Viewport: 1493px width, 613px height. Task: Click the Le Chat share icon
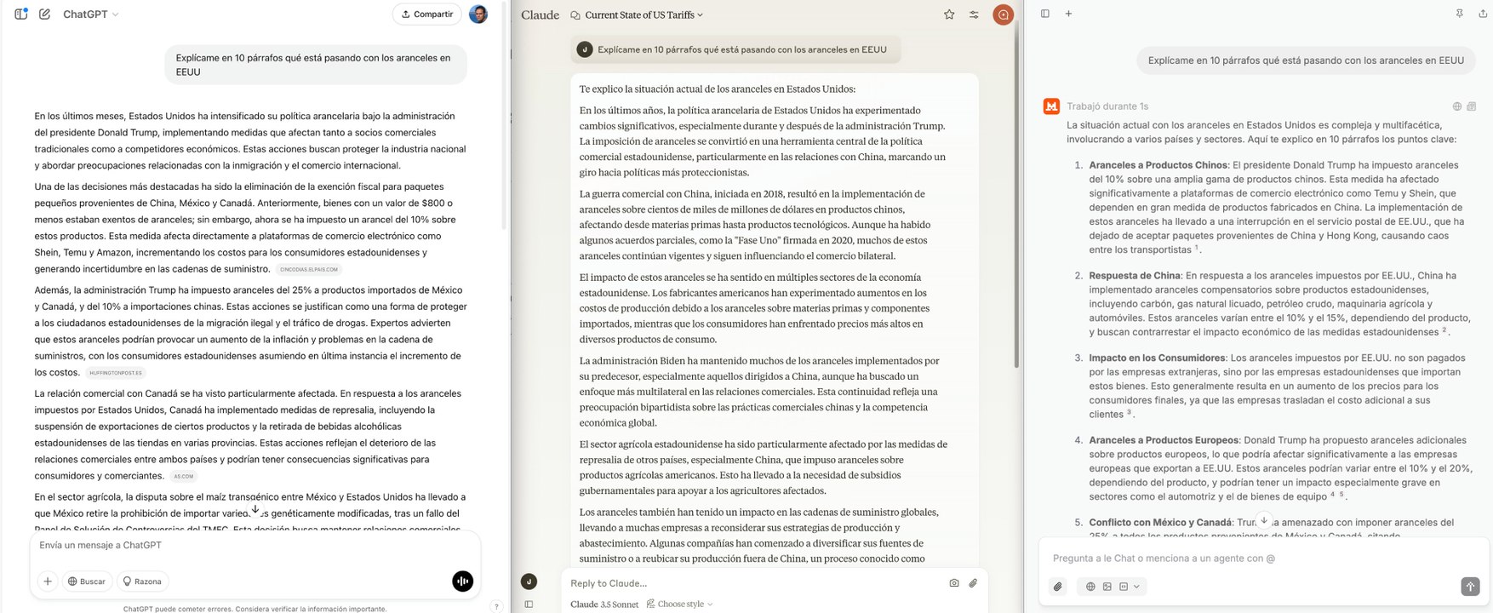click(1482, 13)
